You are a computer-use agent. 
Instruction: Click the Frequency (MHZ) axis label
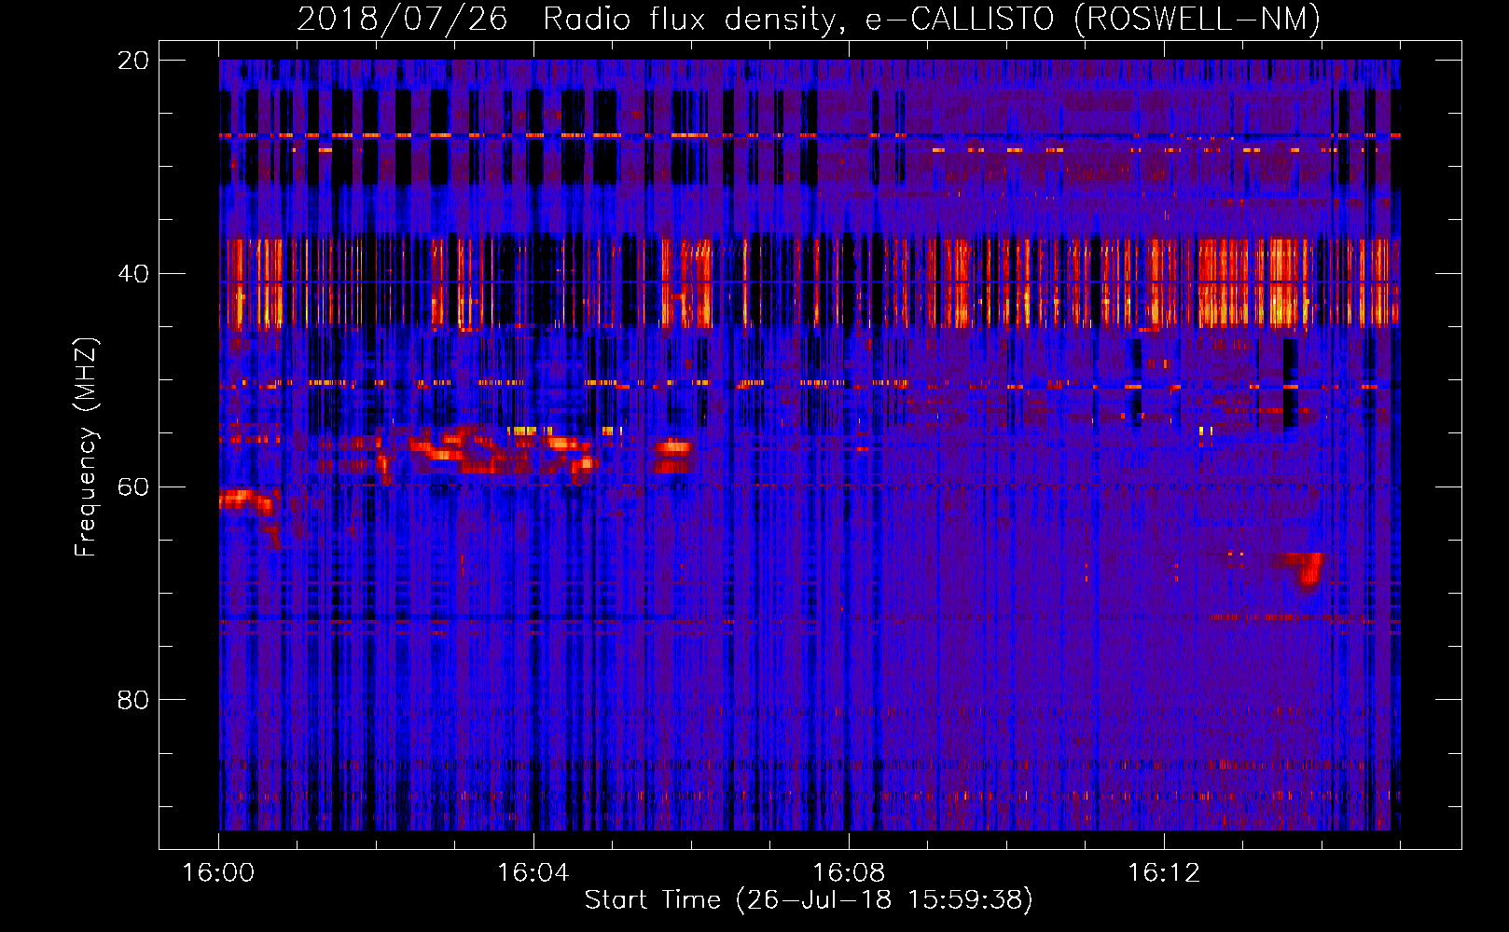[x=86, y=447]
